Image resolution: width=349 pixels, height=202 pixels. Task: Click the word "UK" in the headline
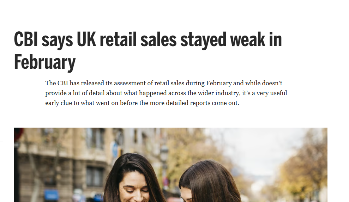click(x=86, y=40)
